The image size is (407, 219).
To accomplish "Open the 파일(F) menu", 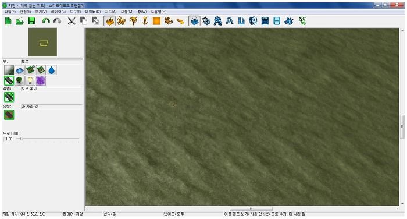I will point(10,12).
